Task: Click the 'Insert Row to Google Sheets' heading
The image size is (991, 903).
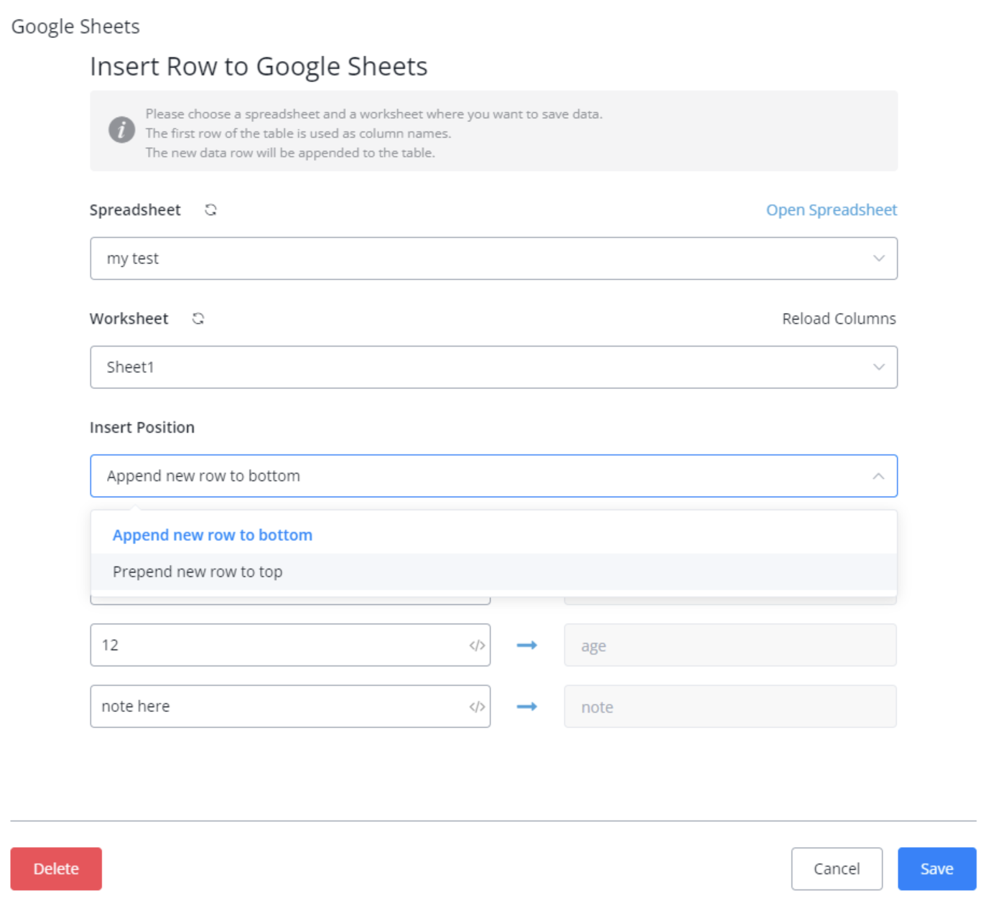Action: tap(259, 67)
